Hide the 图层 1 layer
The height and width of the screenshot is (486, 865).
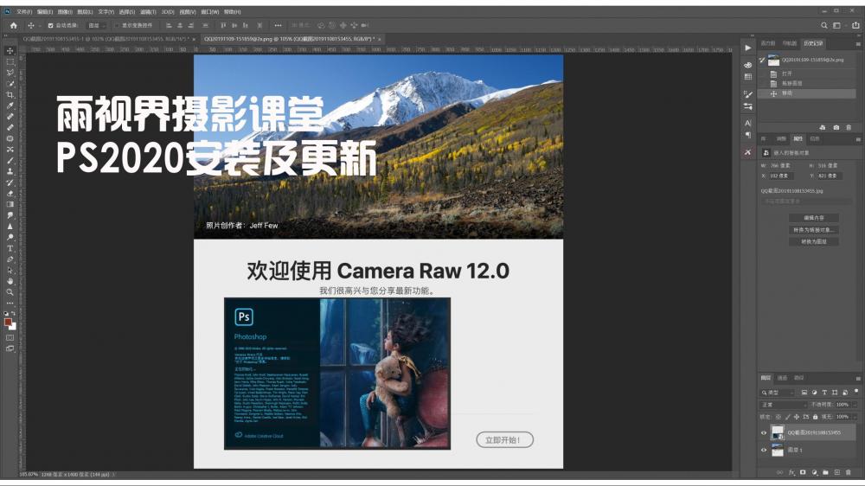click(764, 451)
